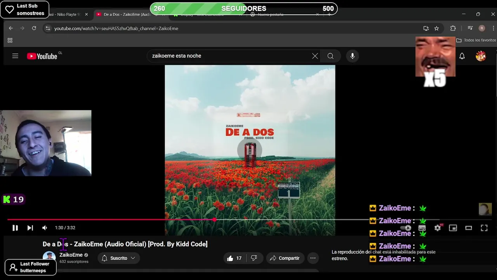Open a new browser tab
The width and height of the screenshot is (497, 280).
[x=329, y=14]
